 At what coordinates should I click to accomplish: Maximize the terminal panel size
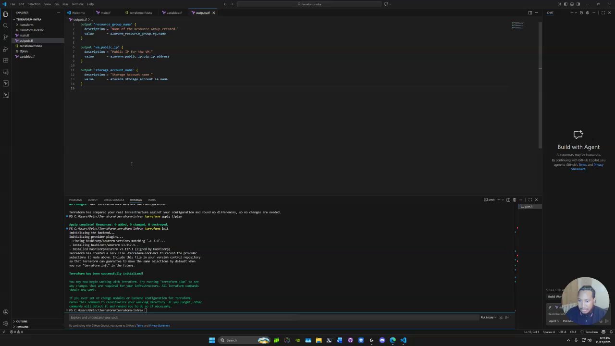pos(530,200)
